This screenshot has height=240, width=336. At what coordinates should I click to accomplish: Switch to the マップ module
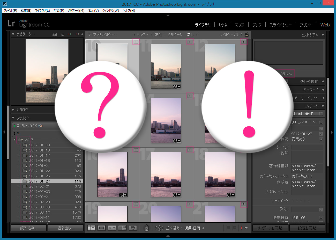click(240, 25)
